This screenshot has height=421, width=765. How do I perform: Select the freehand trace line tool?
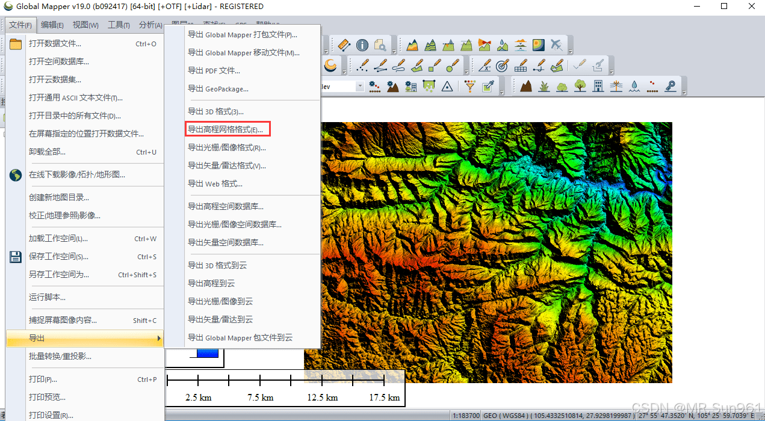click(x=398, y=65)
